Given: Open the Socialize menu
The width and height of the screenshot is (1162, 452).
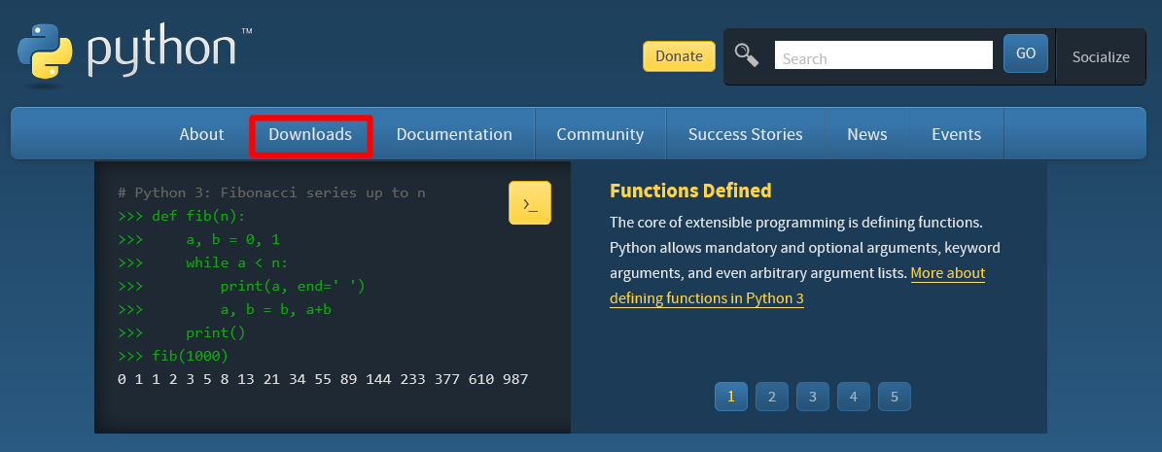Looking at the screenshot, I should 1101,57.
